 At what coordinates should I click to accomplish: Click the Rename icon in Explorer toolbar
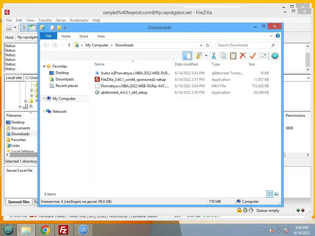[263, 56]
